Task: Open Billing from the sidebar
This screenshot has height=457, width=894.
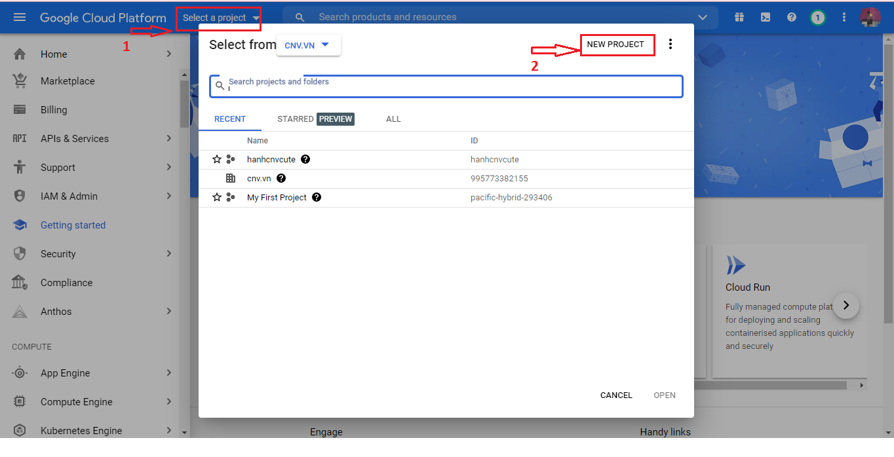Action: (x=54, y=110)
